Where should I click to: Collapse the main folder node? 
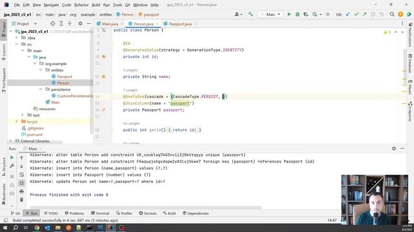point(23,50)
